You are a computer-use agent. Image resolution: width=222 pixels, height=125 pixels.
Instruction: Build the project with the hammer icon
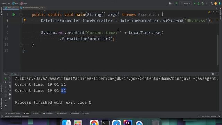(x=176, y=3)
